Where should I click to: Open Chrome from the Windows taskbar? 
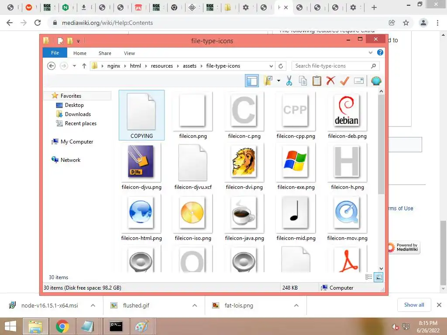pyautogui.click(x=62, y=326)
